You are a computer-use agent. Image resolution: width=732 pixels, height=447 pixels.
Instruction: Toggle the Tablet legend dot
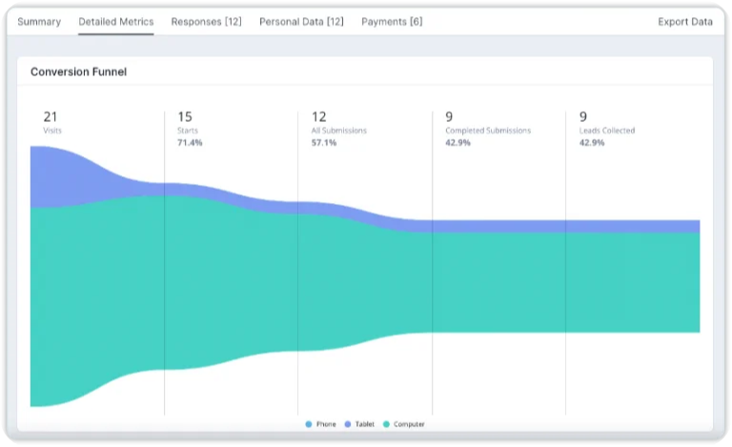pos(347,424)
